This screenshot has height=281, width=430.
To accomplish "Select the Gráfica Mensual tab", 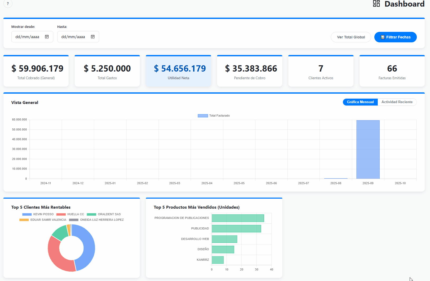I will 360,102.
